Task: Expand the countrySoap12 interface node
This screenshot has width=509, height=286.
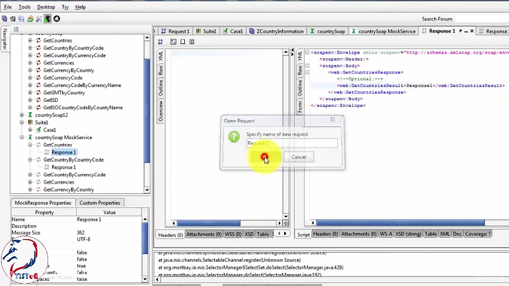Action: tap(21, 115)
